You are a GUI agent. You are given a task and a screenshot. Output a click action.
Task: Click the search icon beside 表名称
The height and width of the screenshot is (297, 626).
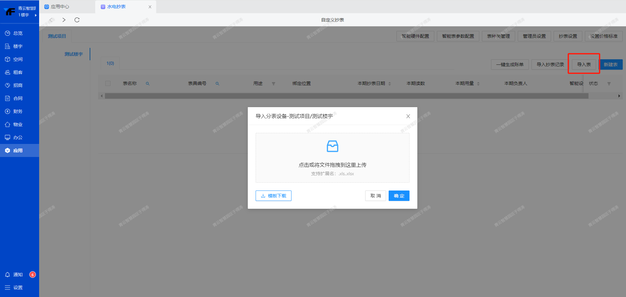147,84
